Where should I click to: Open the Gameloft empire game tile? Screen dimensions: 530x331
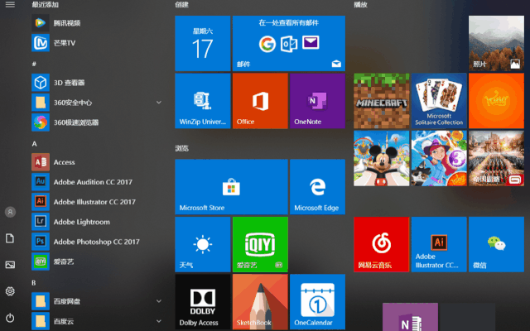point(496,158)
